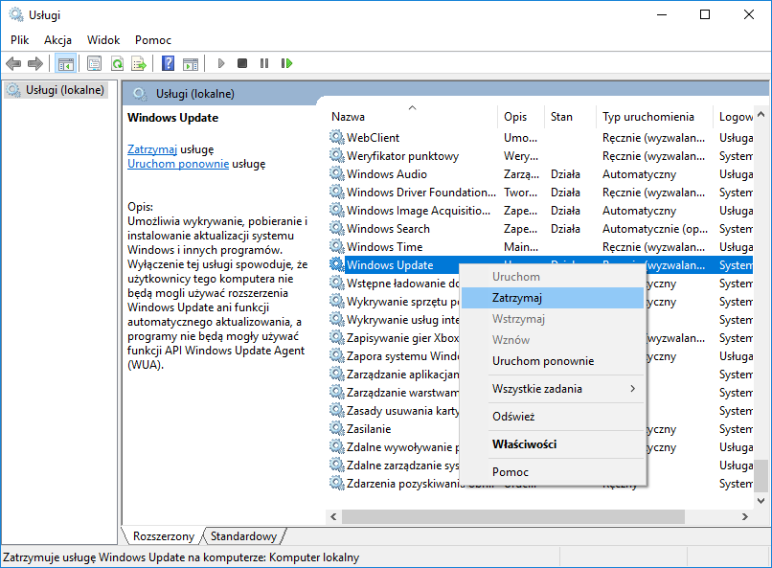Select the Windows Audio service
Image resolution: width=772 pixels, height=568 pixels.
tap(540, 173)
